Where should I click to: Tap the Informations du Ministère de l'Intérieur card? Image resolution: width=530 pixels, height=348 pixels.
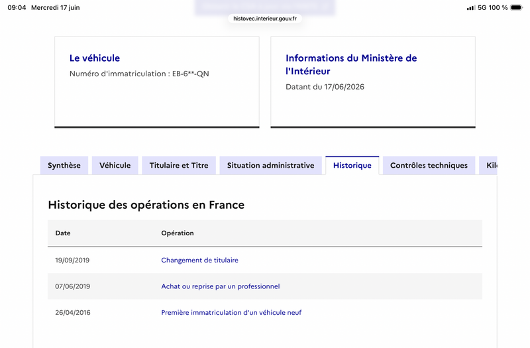373,82
